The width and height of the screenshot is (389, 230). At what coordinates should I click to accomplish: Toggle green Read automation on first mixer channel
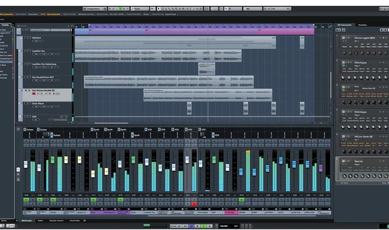coord(26,200)
